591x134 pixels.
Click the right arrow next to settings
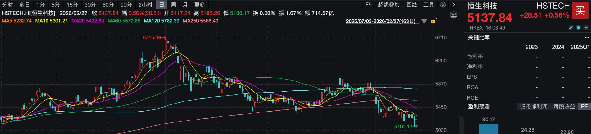[x=454, y=5]
